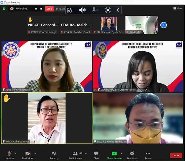Image resolution: width=185 pixels, height=161 pixels.
Task: Select Paniki MPC video thumbnail
Action: point(141,25)
